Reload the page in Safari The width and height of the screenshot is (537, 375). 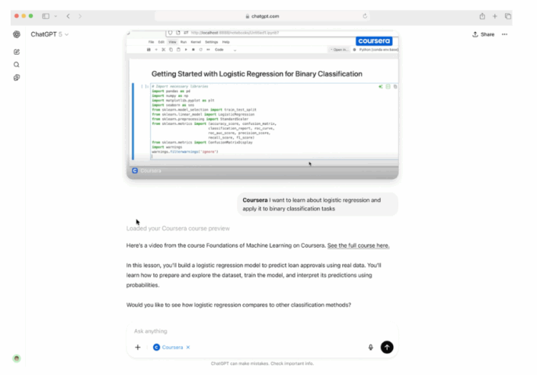pyautogui.click(x=365, y=16)
